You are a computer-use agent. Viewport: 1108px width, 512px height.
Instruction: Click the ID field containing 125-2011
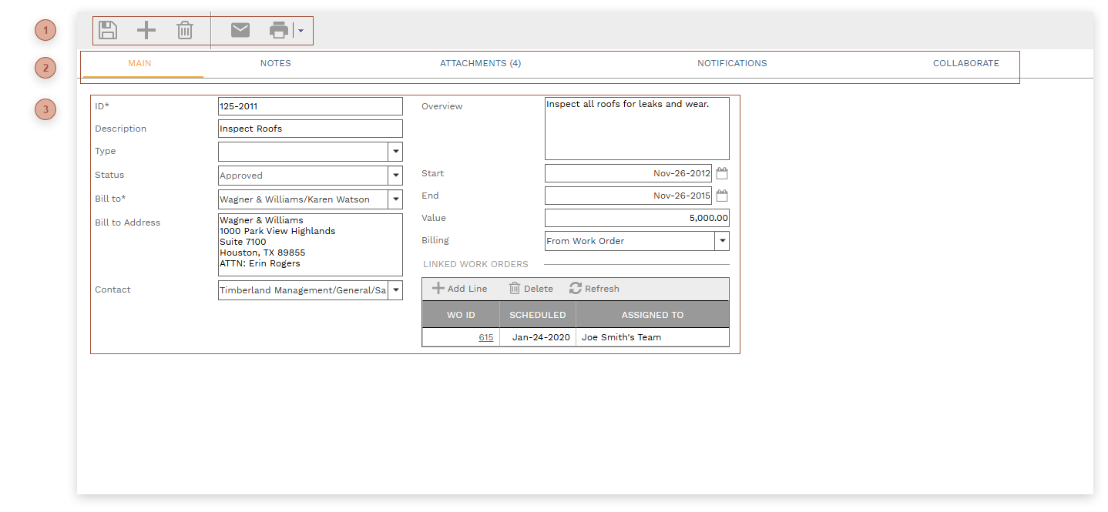(x=310, y=105)
